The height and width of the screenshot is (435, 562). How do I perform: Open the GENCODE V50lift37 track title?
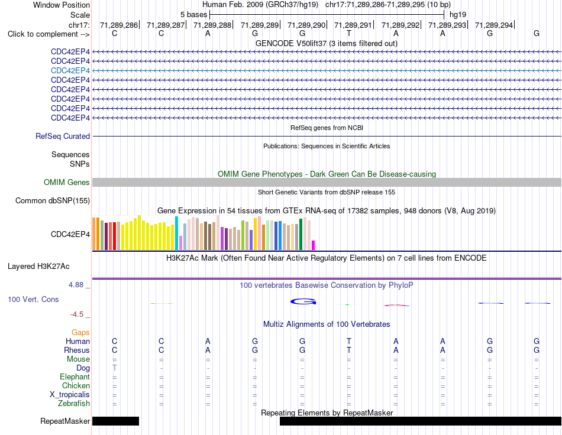pos(326,43)
